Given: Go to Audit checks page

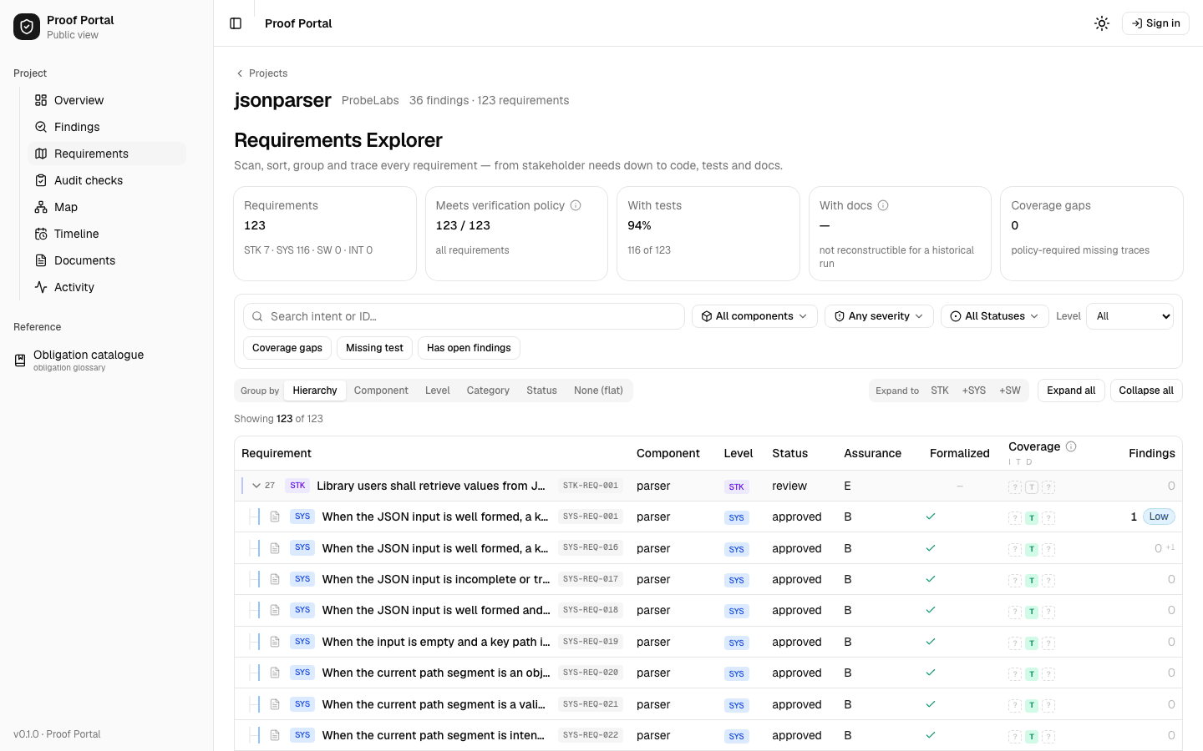Looking at the screenshot, I should tap(107, 180).
